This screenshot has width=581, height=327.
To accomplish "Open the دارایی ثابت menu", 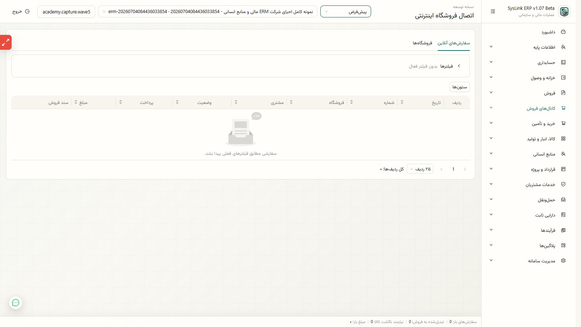I will pyautogui.click(x=528, y=215).
